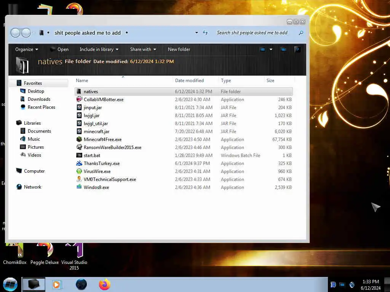Expand the address bar history dropdown
The image size is (390, 292).
197,33
